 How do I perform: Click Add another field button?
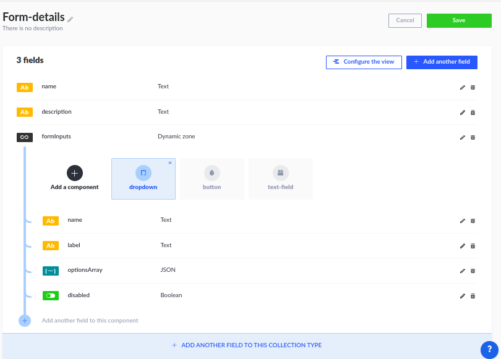pos(442,62)
